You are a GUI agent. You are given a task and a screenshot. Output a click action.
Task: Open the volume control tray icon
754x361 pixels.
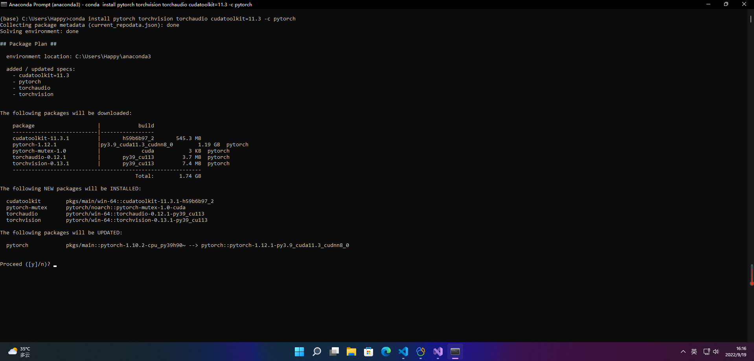click(x=716, y=352)
